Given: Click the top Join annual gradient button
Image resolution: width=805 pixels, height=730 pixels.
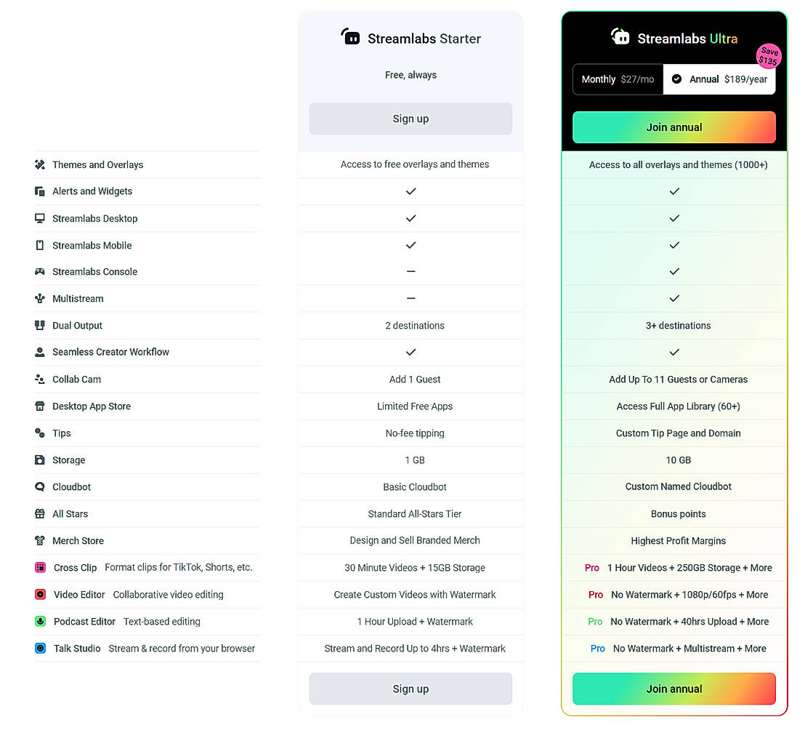Looking at the screenshot, I should click(673, 127).
